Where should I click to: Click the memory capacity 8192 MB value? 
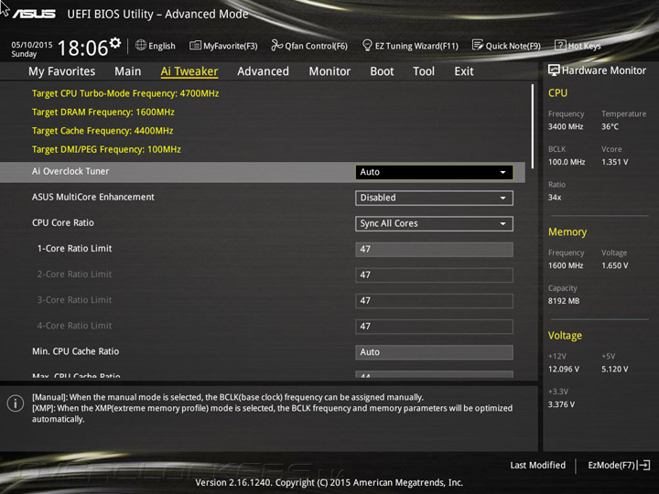click(564, 301)
